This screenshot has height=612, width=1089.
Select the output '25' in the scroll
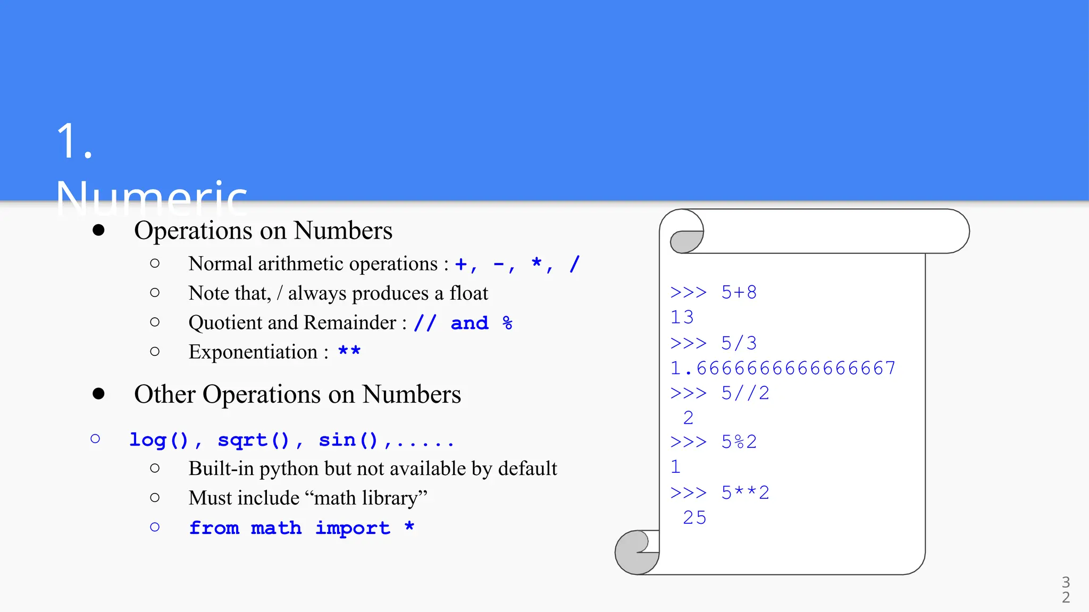694,517
